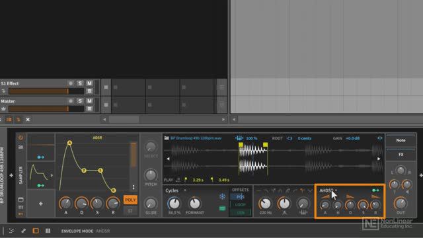The width and height of the screenshot is (423, 238).
Task: Click the X icon below track list
Action: (28, 119)
